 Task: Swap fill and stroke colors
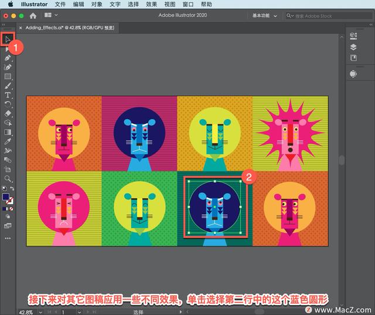pyautogui.click(x=13, y=189)
